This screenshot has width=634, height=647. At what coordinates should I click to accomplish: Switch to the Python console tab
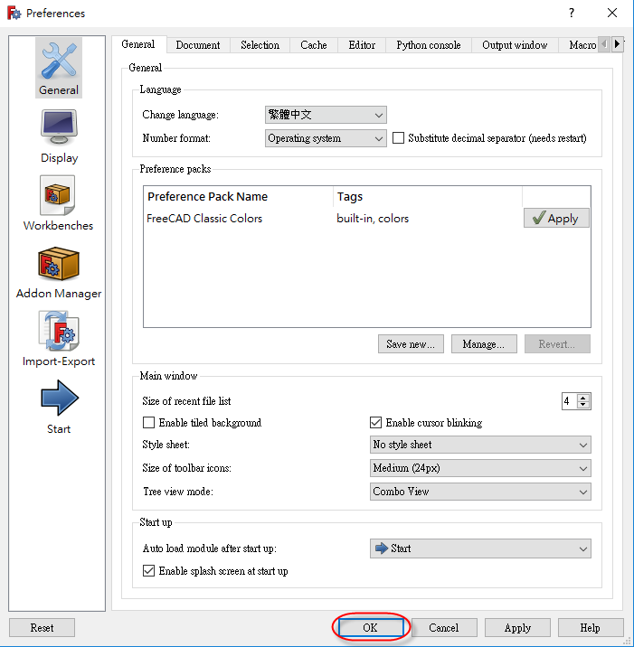pyautogui.click(x=428, y=45)
